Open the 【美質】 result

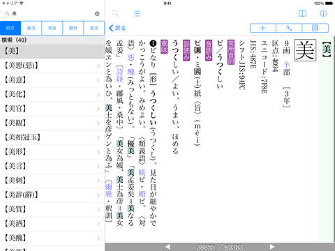click(x=52, y=209)
